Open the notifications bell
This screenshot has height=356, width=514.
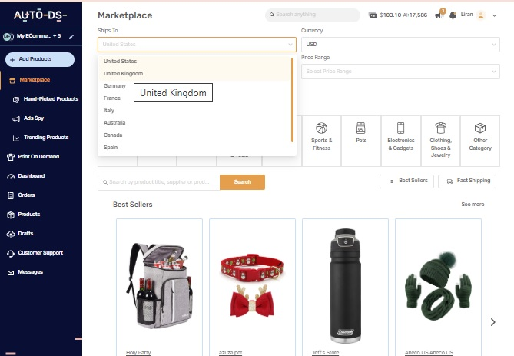(x=453, y=15)
